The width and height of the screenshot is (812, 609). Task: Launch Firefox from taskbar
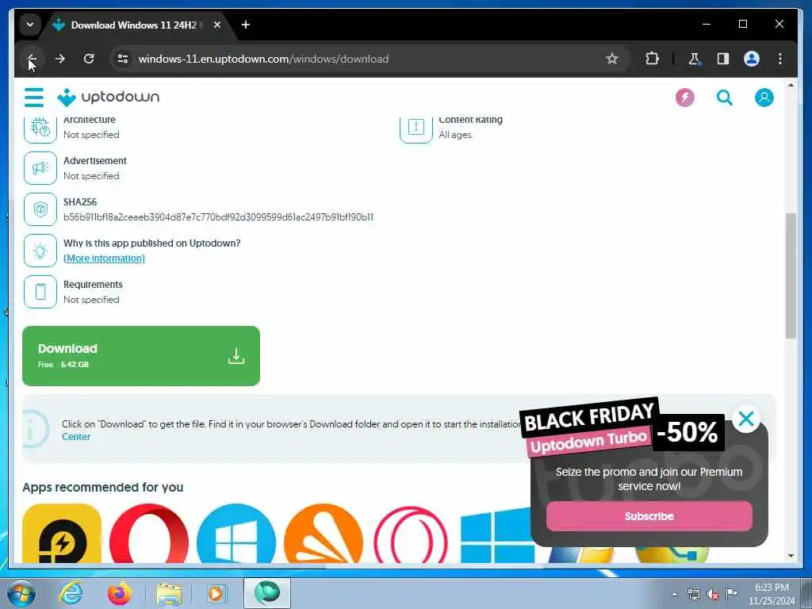(119, 593)
